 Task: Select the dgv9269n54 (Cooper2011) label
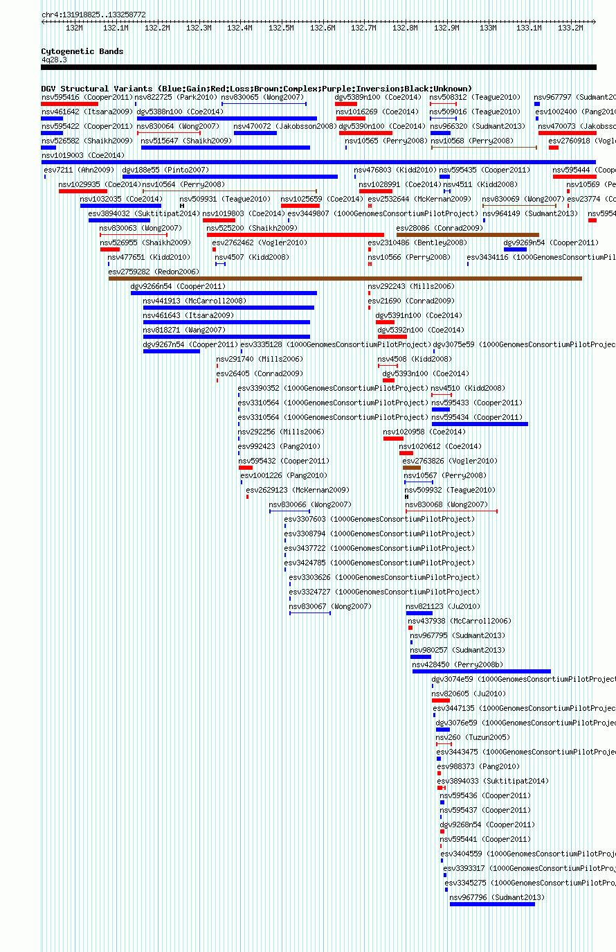(551, 243)
